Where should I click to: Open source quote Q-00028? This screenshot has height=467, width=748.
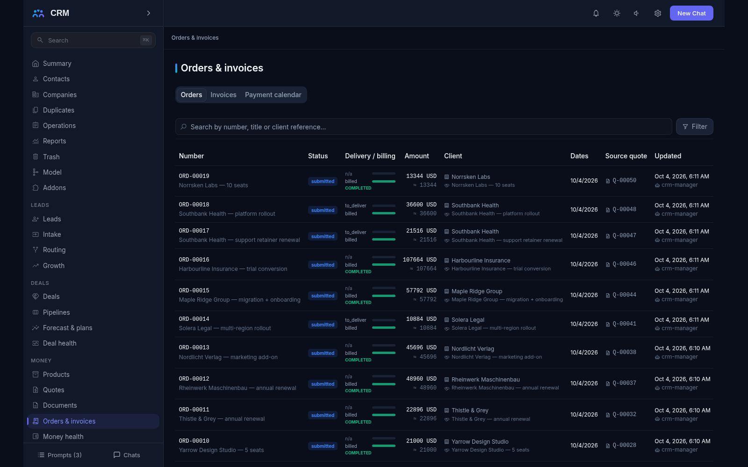pos(621,446)
